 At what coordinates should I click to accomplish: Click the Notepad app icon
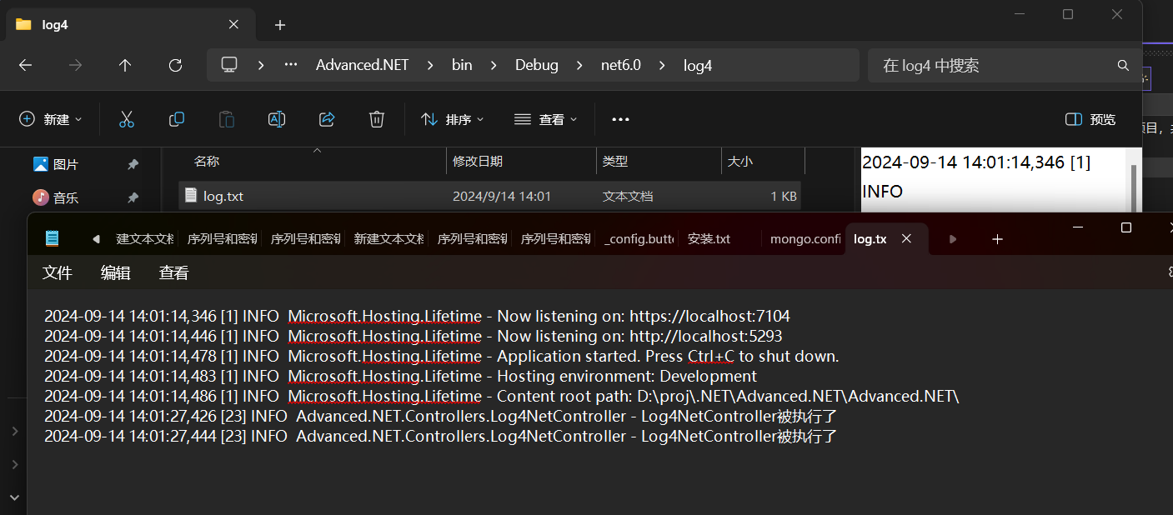pos(53,239)
